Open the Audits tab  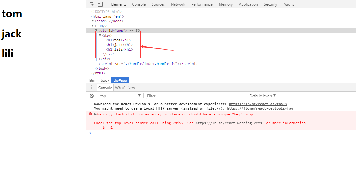click(289, 4)
